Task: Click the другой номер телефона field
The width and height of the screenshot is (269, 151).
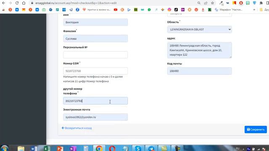Action: tap(95, 101)
